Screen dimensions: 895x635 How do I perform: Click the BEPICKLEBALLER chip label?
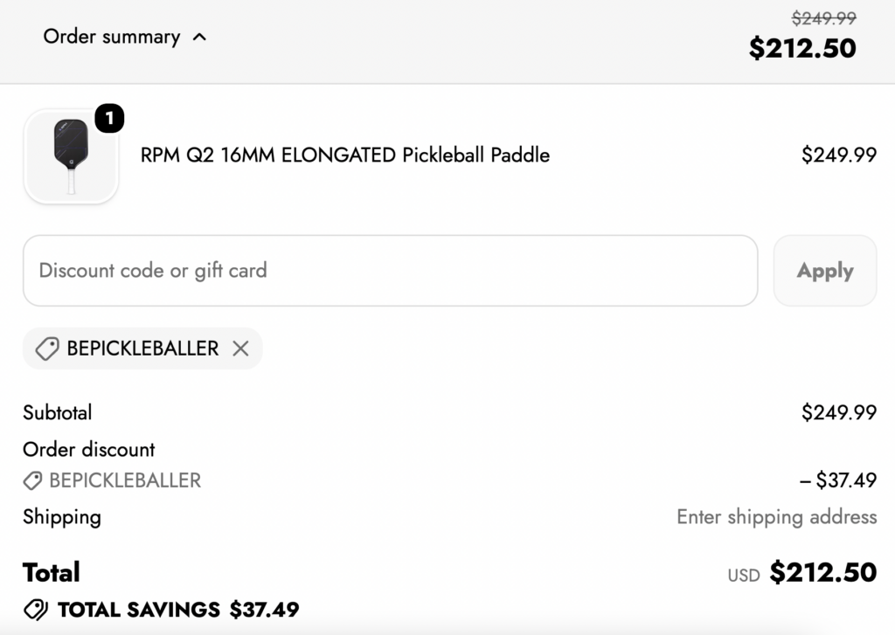click(142, 349)
